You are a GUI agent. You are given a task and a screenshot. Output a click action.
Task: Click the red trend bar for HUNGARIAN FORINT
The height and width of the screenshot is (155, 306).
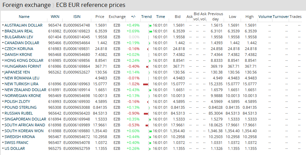point(147,67)
